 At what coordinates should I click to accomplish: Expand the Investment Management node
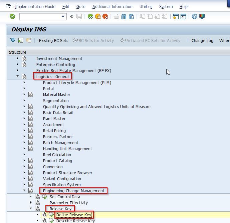17,58
